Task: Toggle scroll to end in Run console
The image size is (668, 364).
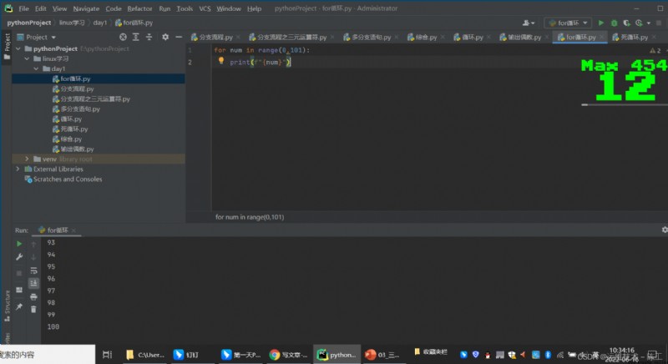Action: pos(33,283)
